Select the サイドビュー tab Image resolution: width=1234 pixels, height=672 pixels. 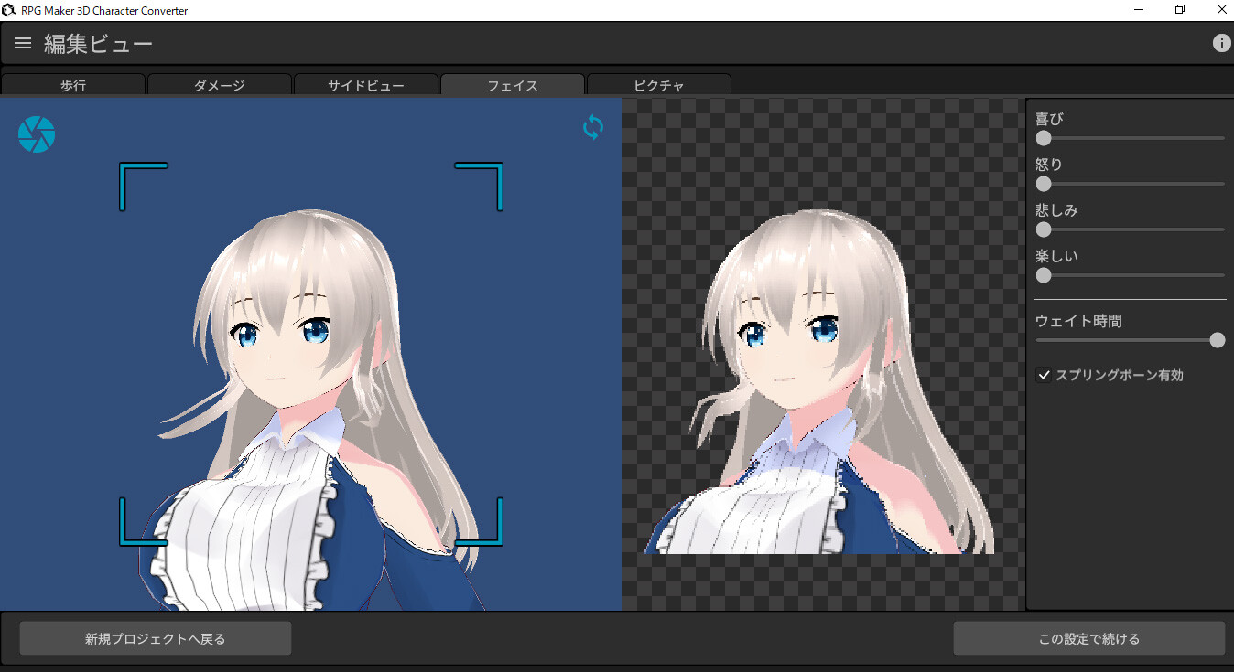pyautogui.click(x=366, y=85)
